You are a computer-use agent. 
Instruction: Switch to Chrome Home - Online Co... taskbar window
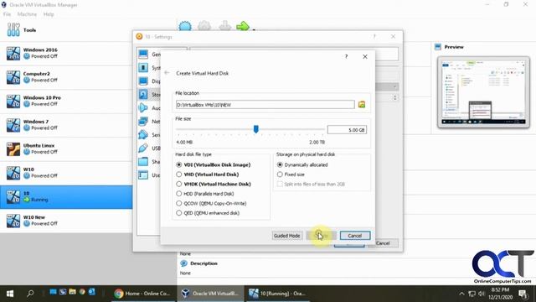click(142, 294)
